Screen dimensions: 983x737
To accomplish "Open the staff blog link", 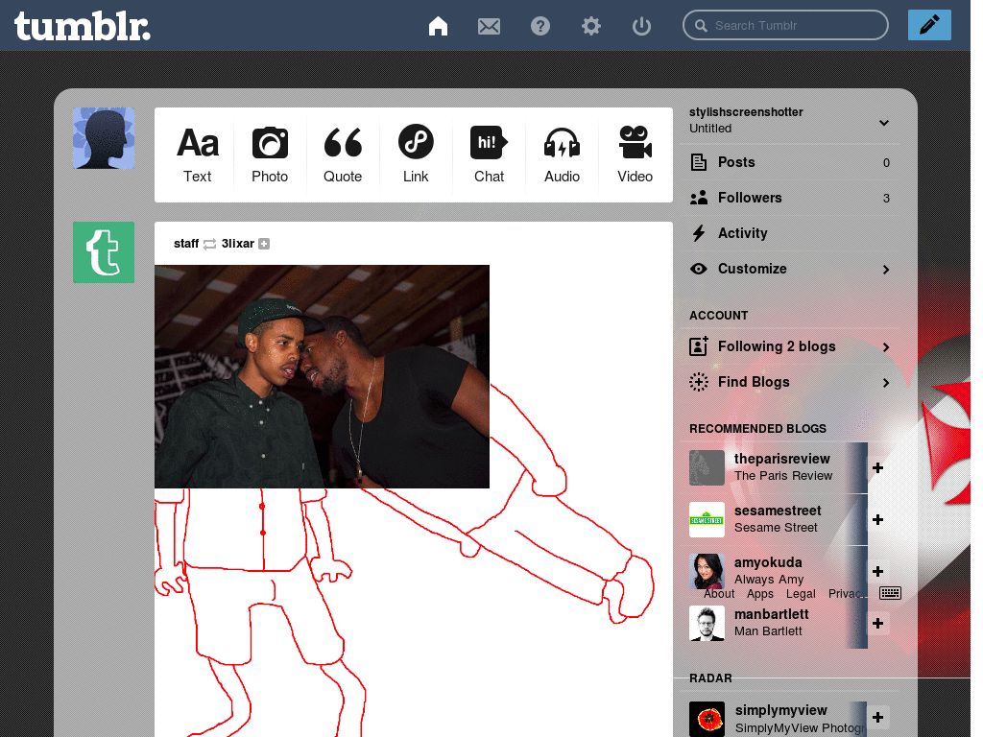I will 186,243.
